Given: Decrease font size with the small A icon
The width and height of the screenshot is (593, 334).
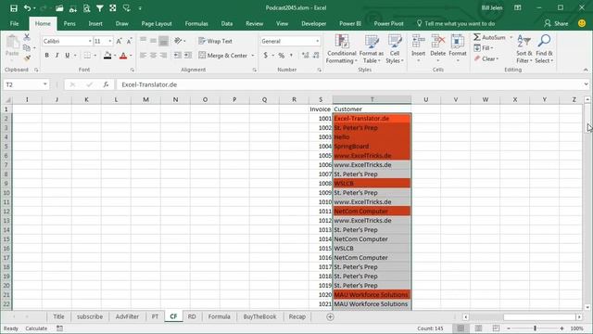Looking at the screenshot, I should [x=129, y=41].
